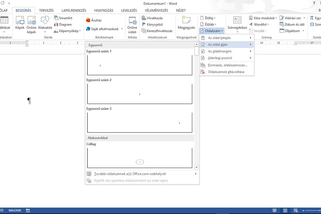
Task: Open Az oldal tetején submenu
Action: coord(227,38)
